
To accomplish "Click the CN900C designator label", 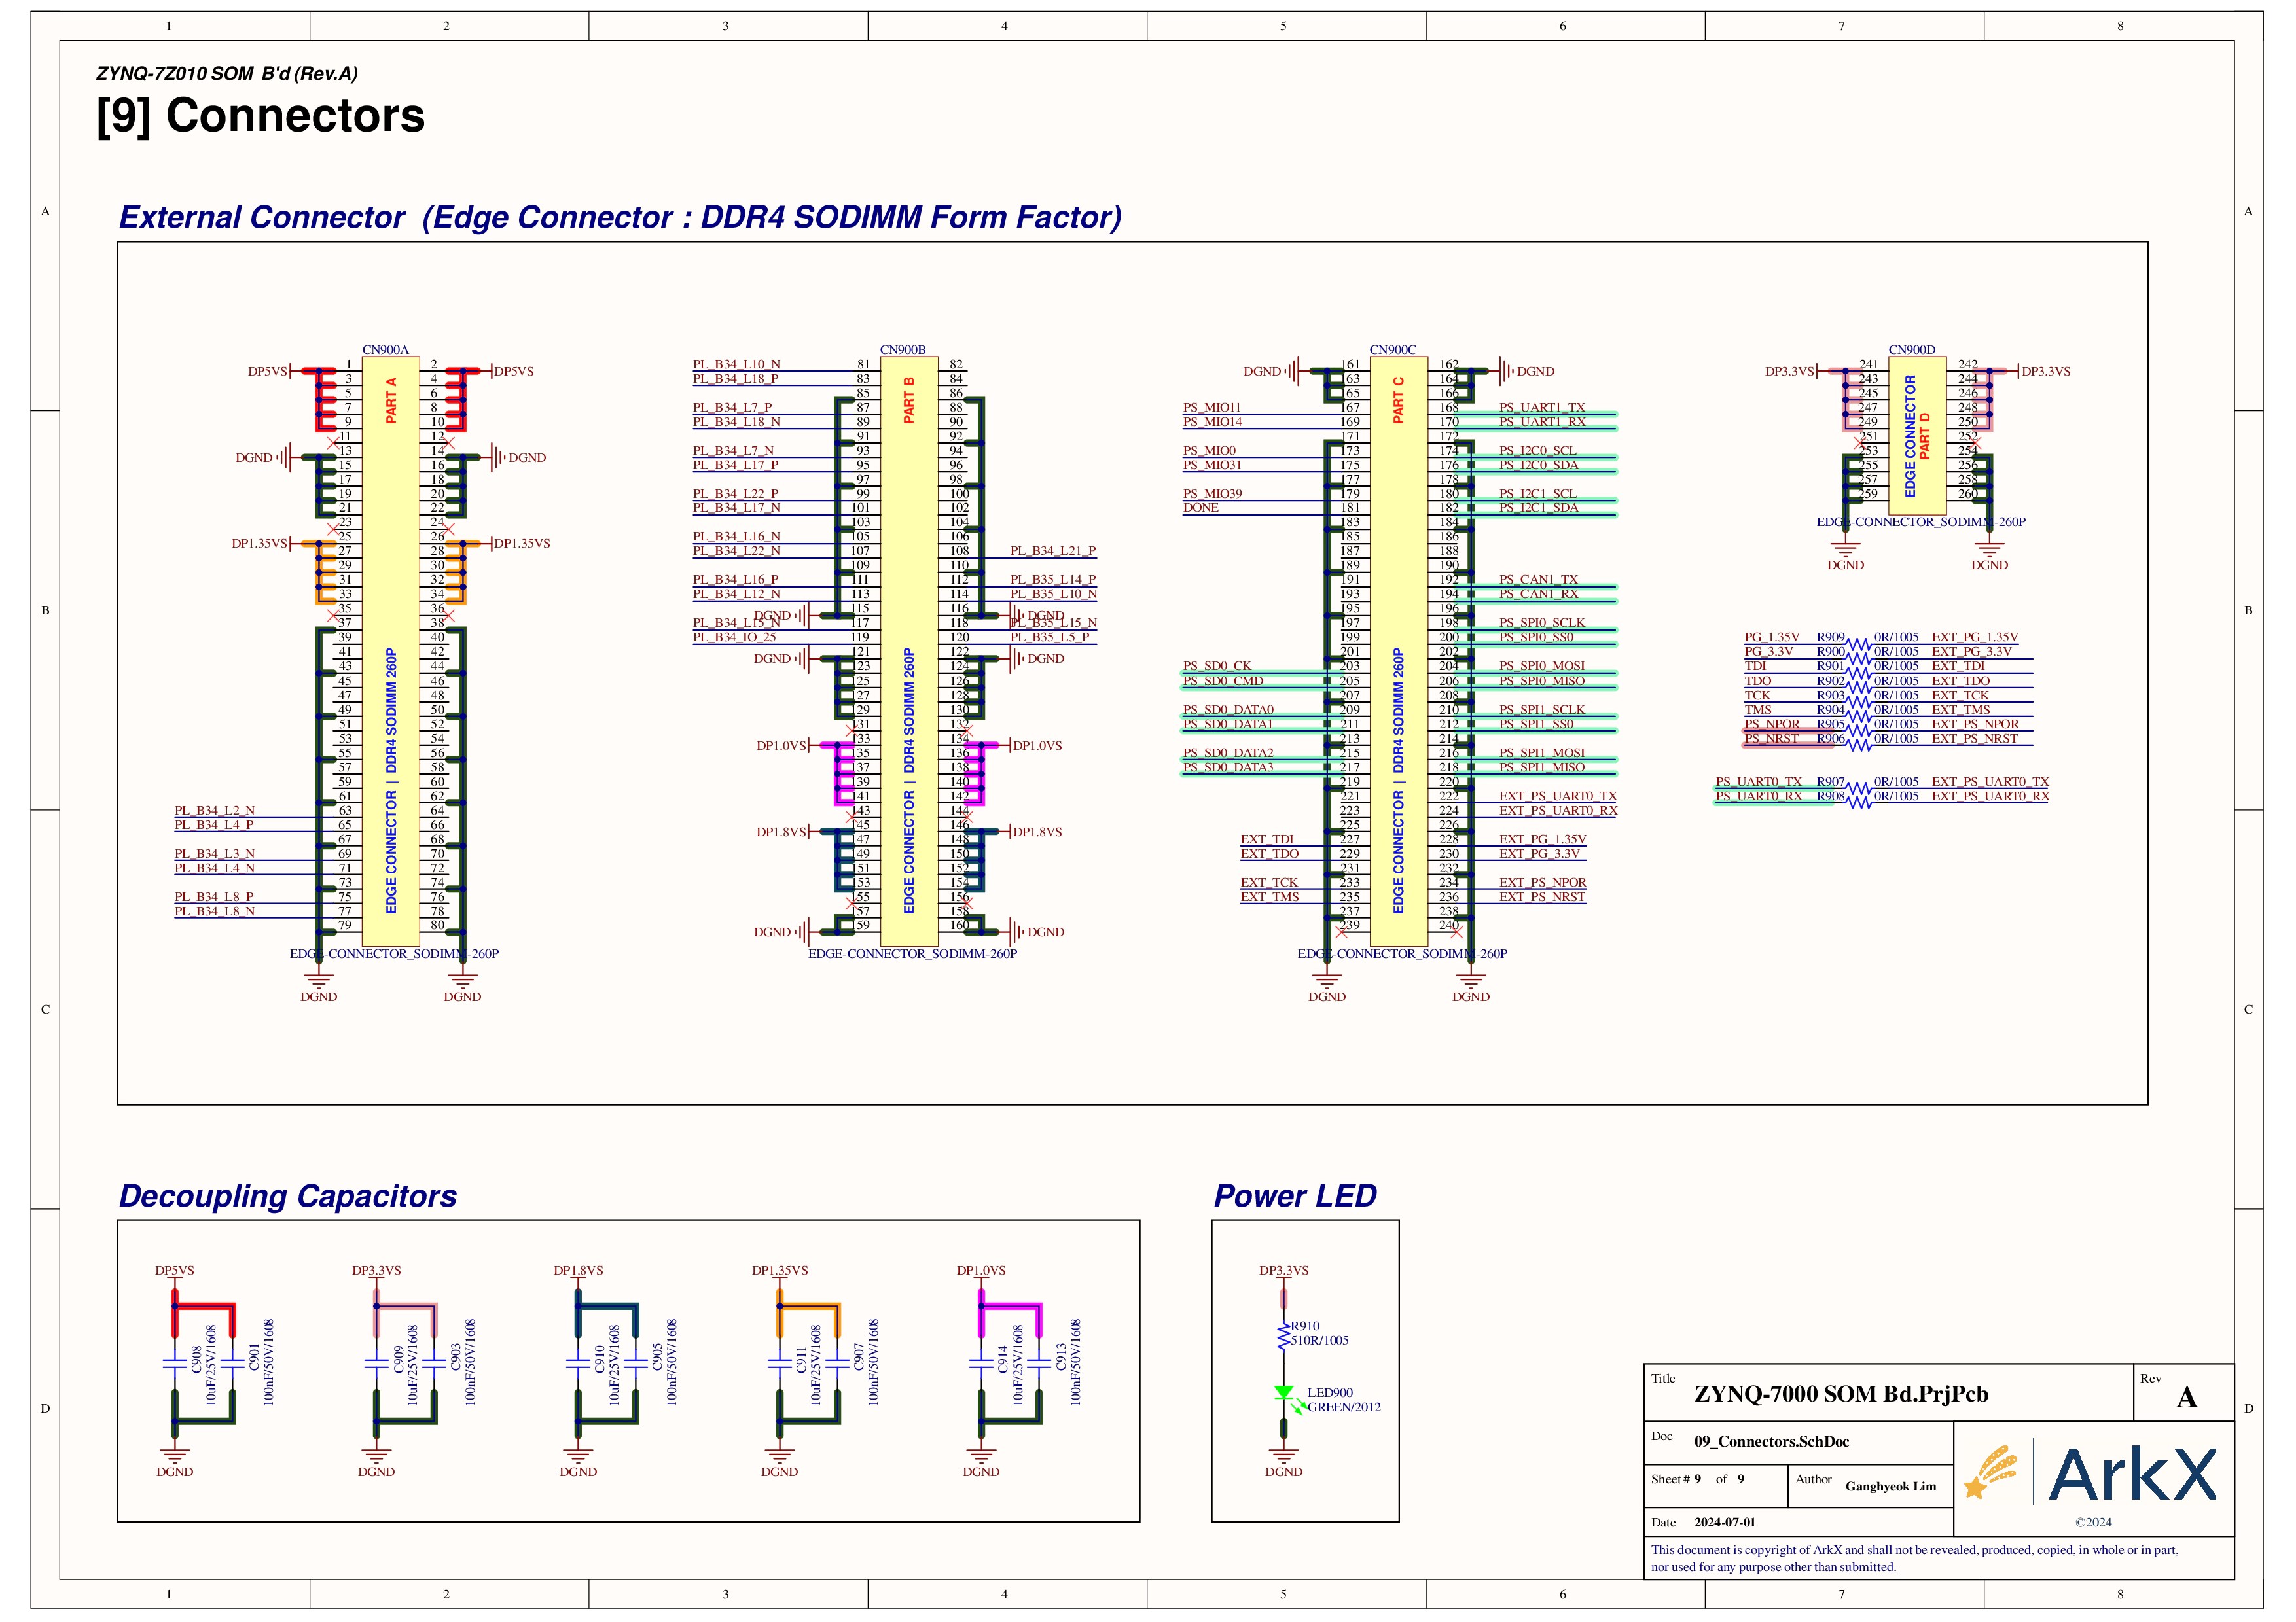I will click(x=1393, y=350).
